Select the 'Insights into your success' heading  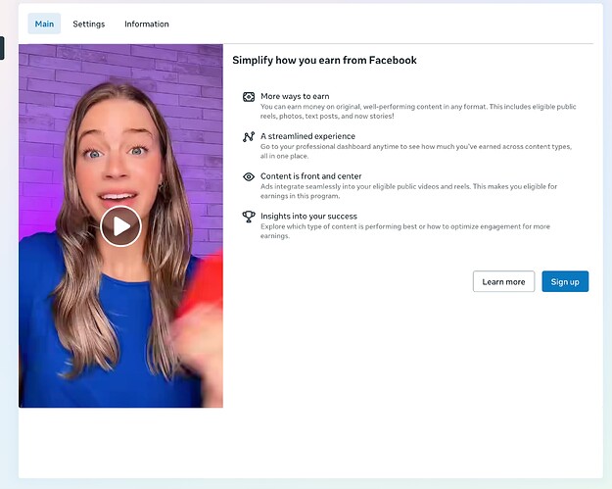[x=308, y=216]
